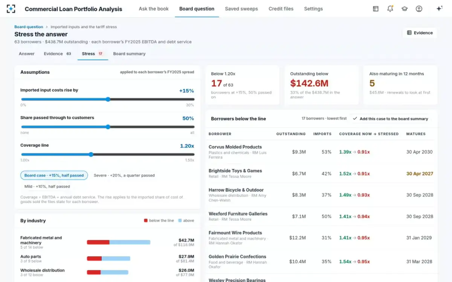This screenshot has height=282, width=452.
Task: Click the Wholesale distribution industry bar
Action: [x=108, y=272]
